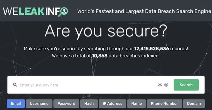The height and width of the screenshot is (110, 212).
Task: Toggle the wildcard asterisk icon
Action: [x=160, y=85]
